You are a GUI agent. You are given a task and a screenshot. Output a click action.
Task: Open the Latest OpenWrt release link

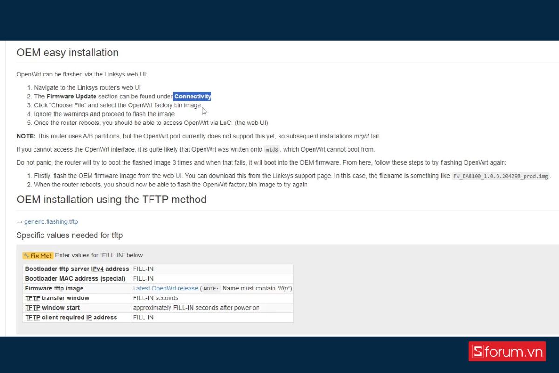pos(165,288)
